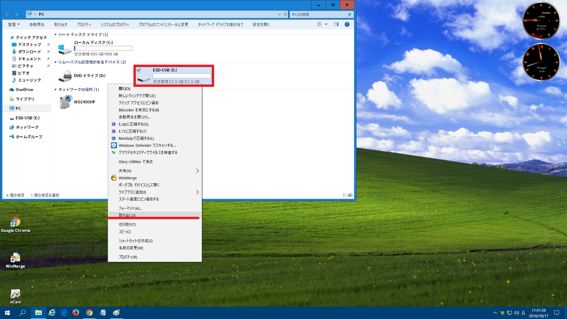Uncheck the ESD-USB (E:) item checkbox
Screen dimensions: 567x319
(x=138, y=70)
